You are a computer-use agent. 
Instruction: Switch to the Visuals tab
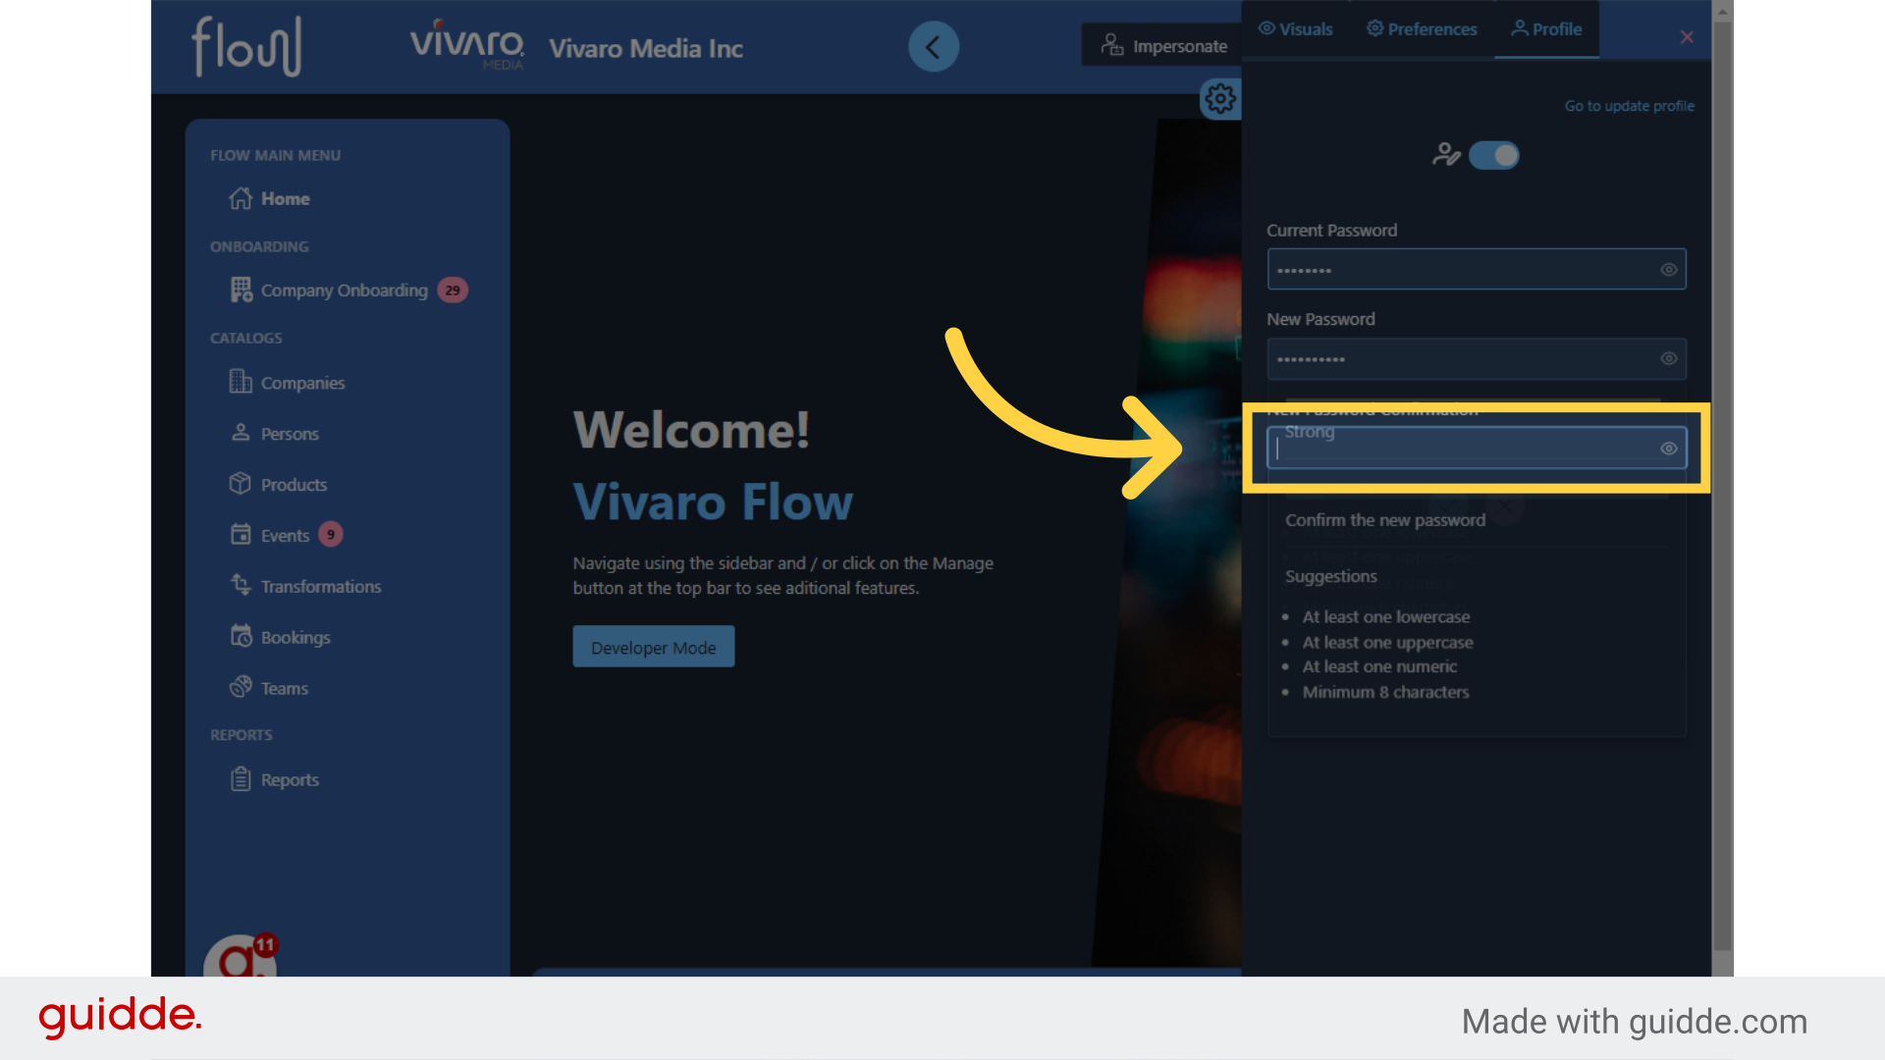pos(1296,29)
